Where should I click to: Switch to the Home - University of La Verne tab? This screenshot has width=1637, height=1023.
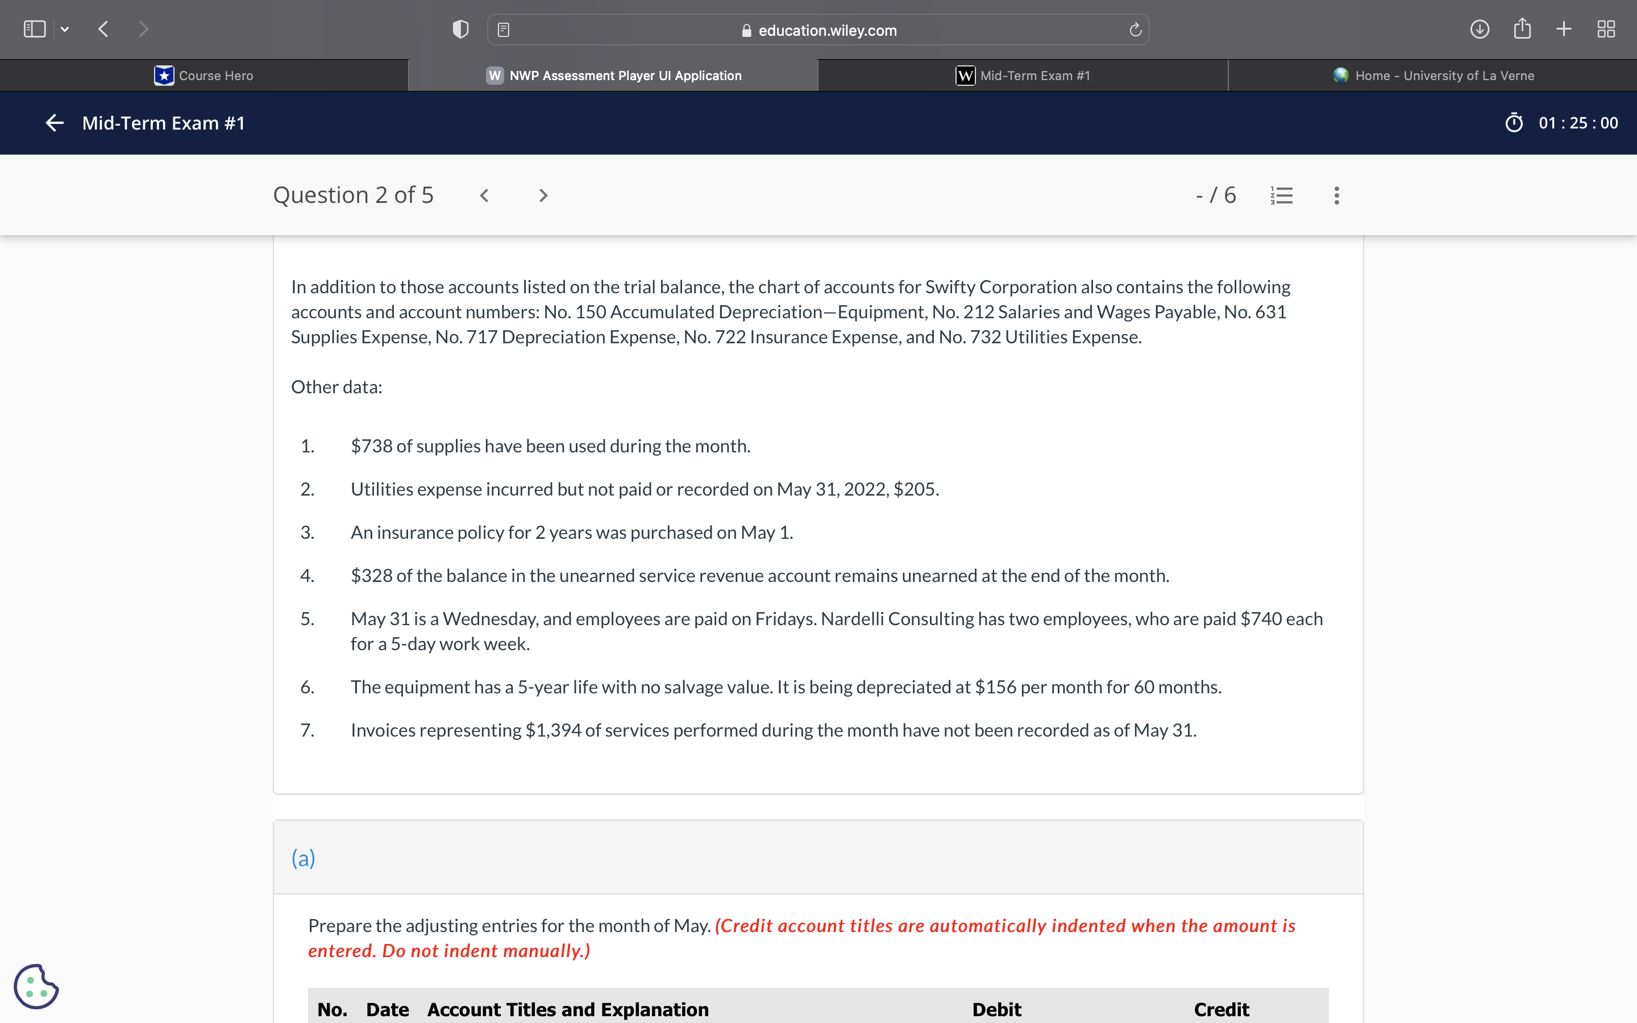(x=1434, y=75)
